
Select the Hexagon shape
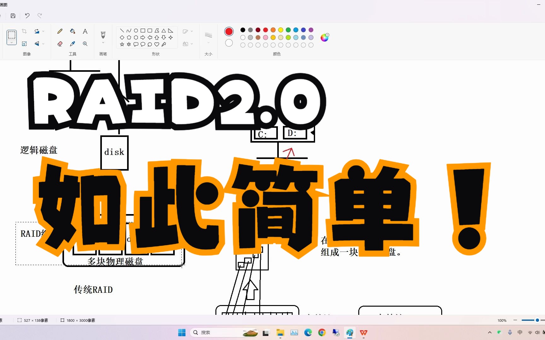click(136, 37)
